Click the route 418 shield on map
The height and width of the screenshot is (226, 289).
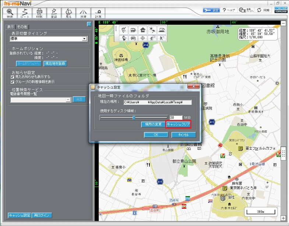(160, 181)
